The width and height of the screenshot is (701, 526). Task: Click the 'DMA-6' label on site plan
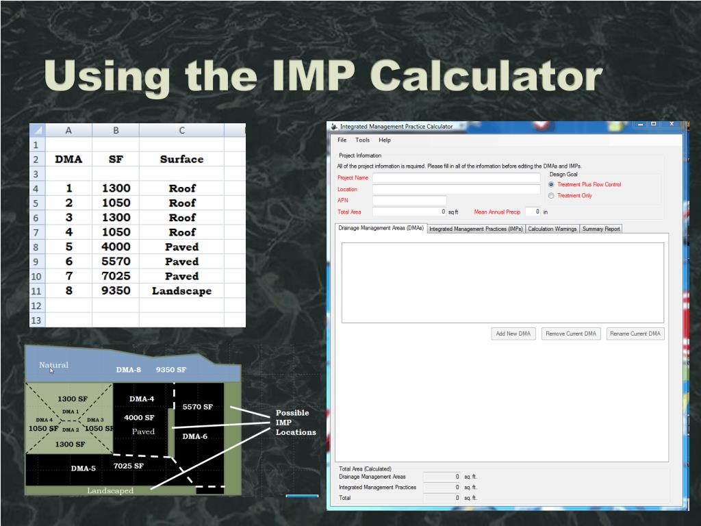point(195,436)
